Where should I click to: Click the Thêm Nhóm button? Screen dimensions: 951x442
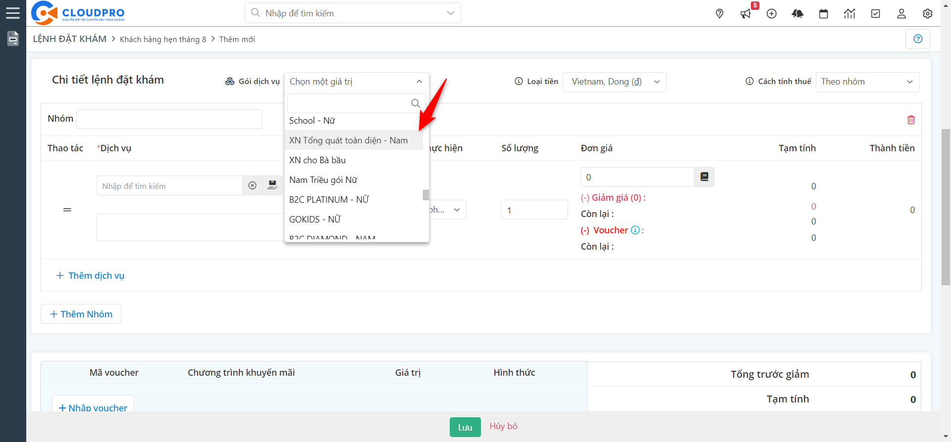[x=81, y=314]
